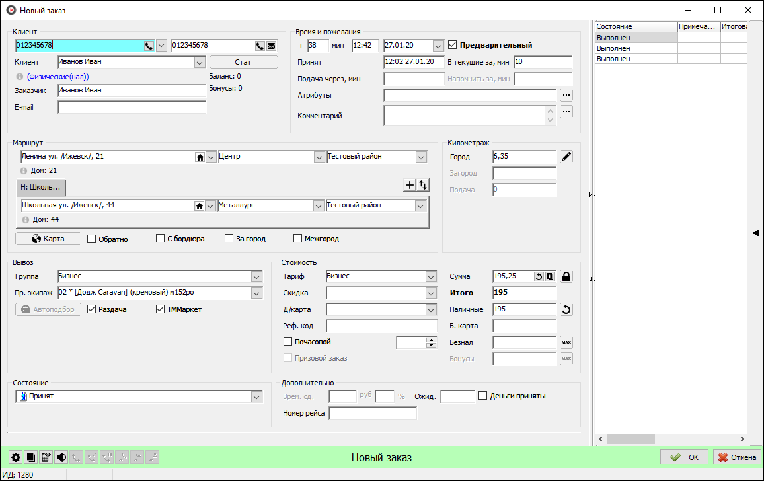
Task: Open the Состояние dropdown showing Принят
Action: pyautogui.click(x=257, y=396)
